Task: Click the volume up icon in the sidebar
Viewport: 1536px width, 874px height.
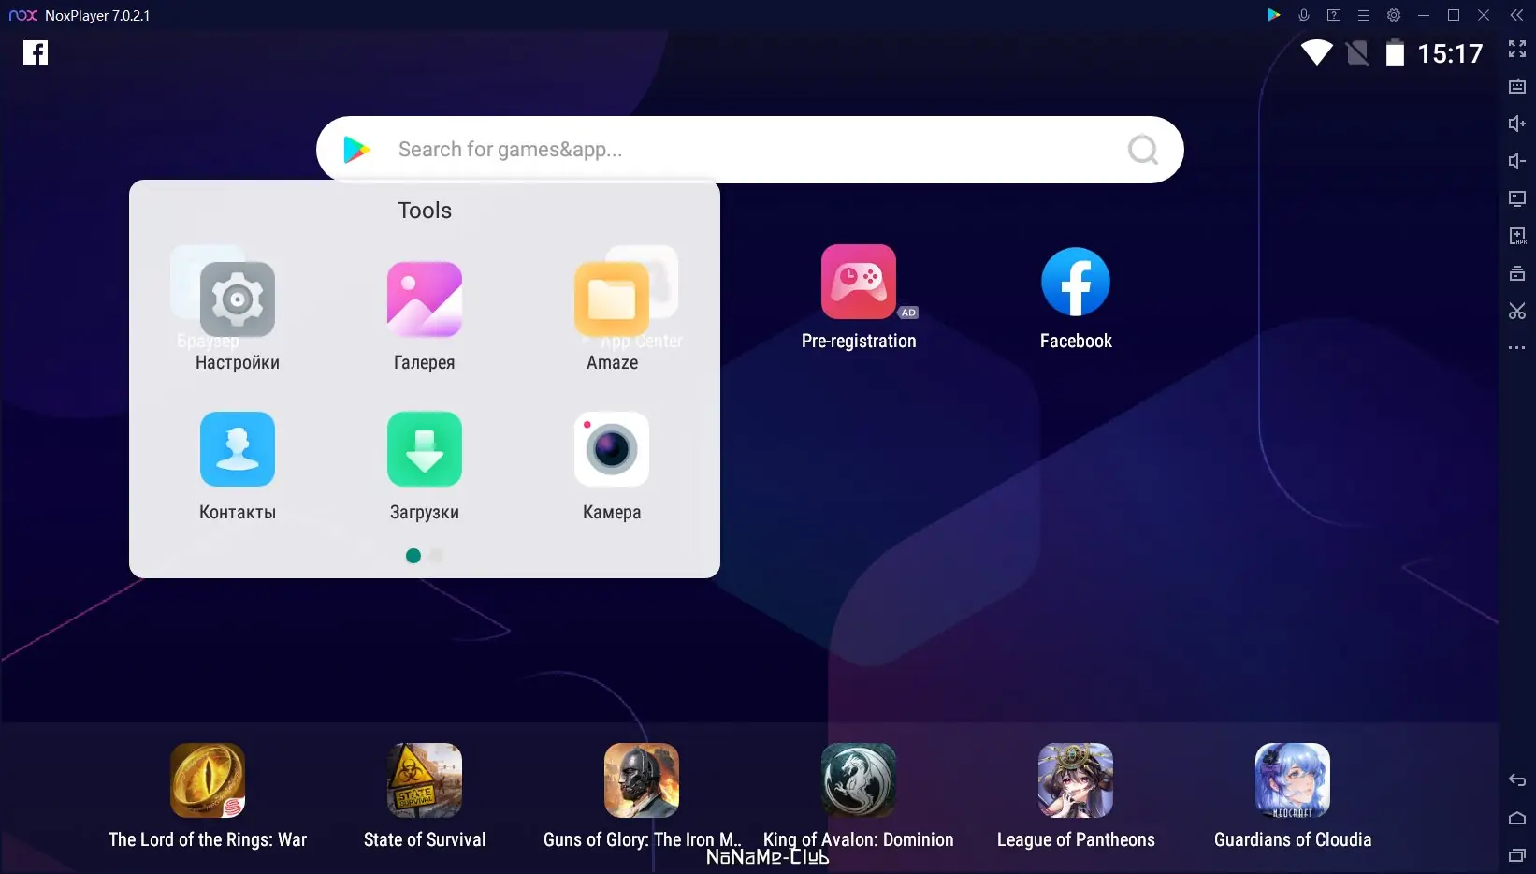Action: pyautogui.click(x=1517, y=124)
